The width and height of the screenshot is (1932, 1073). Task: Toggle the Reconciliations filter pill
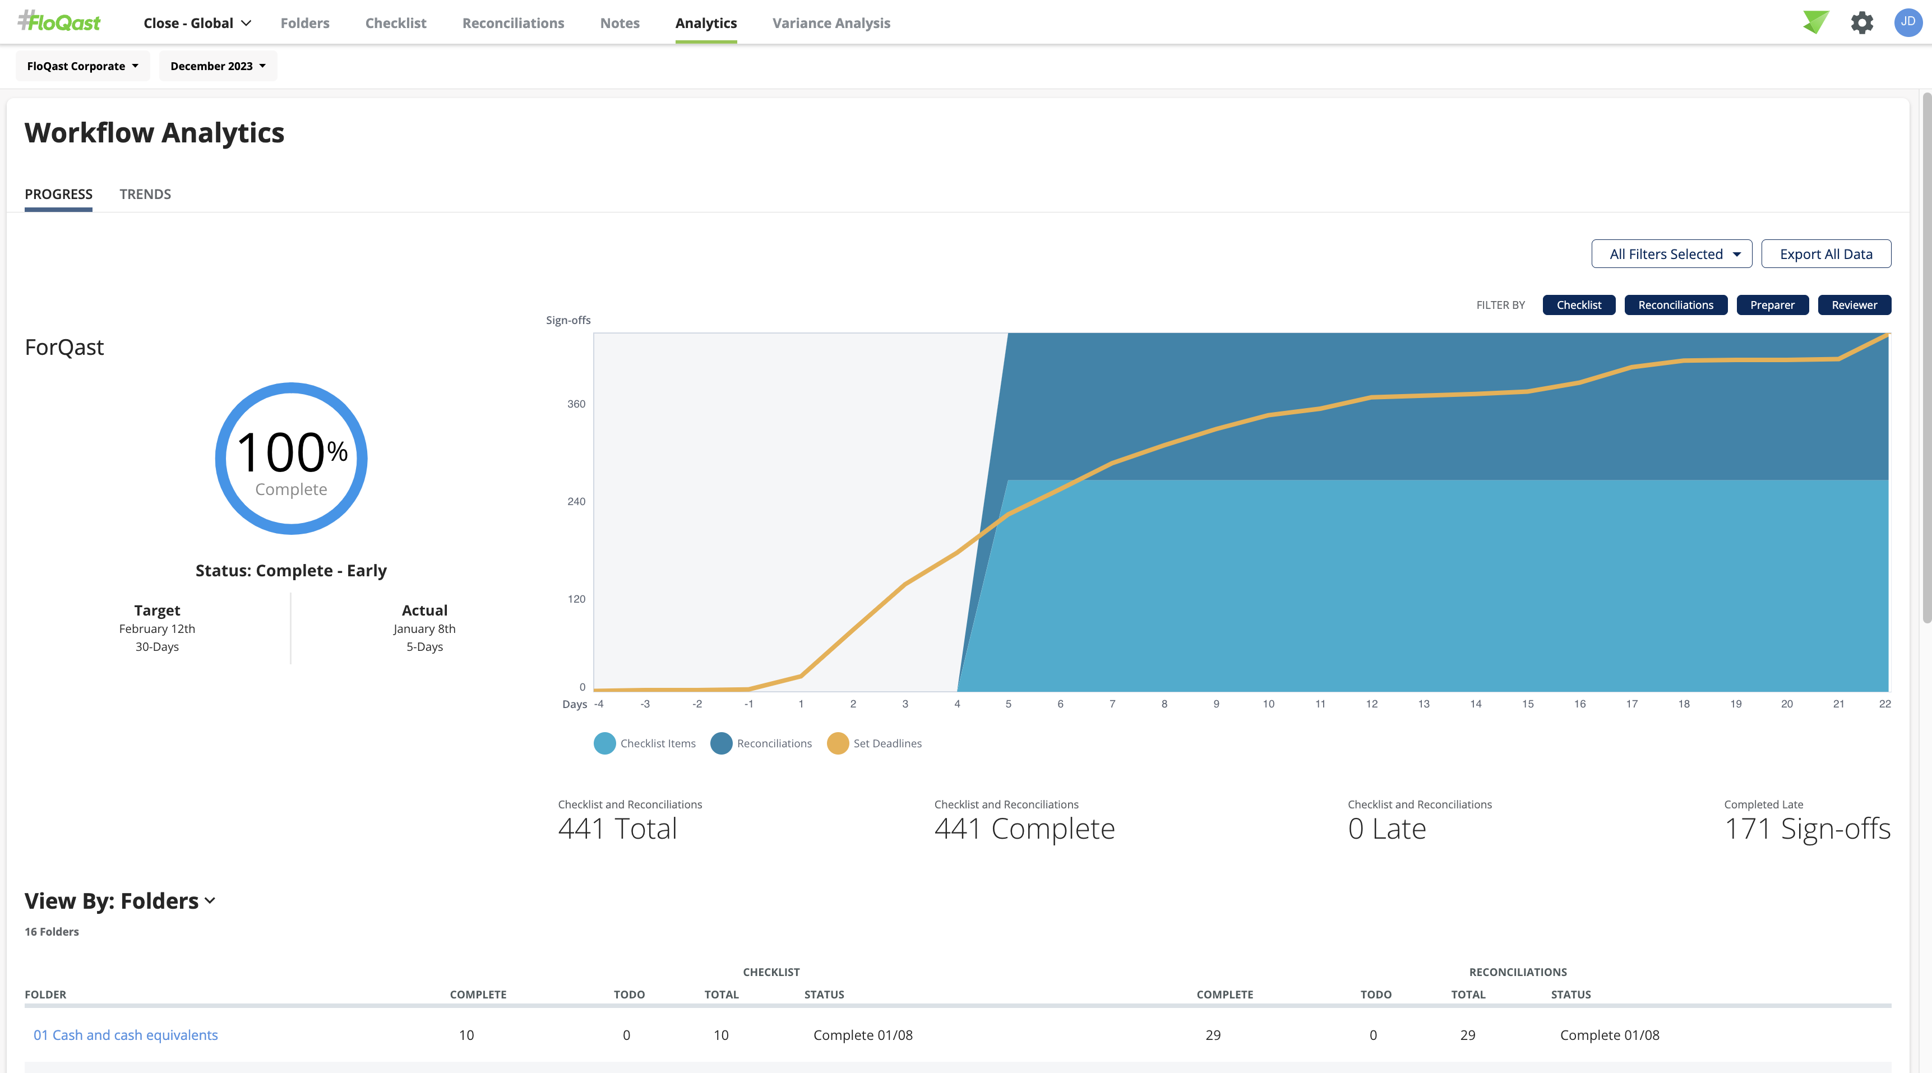pos(1675,305)
